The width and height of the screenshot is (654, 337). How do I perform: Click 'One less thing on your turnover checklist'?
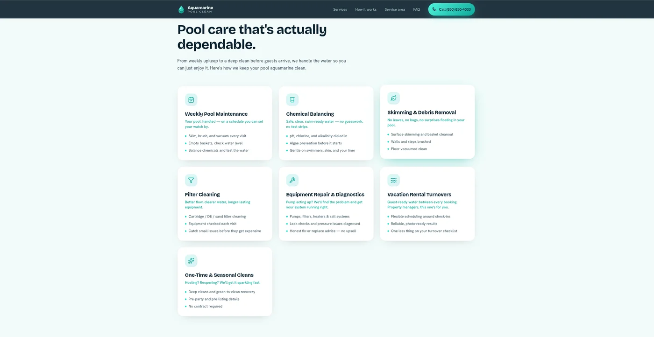pos(424,231)
